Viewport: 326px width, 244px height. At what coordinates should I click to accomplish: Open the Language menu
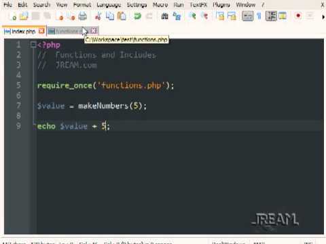click(x=109, y=5)
